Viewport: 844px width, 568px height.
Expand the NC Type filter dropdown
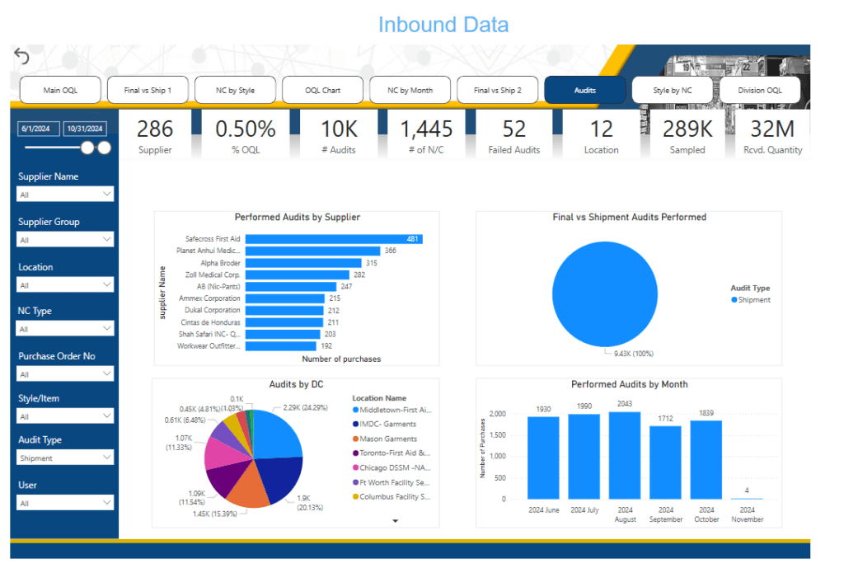(65, 329)
